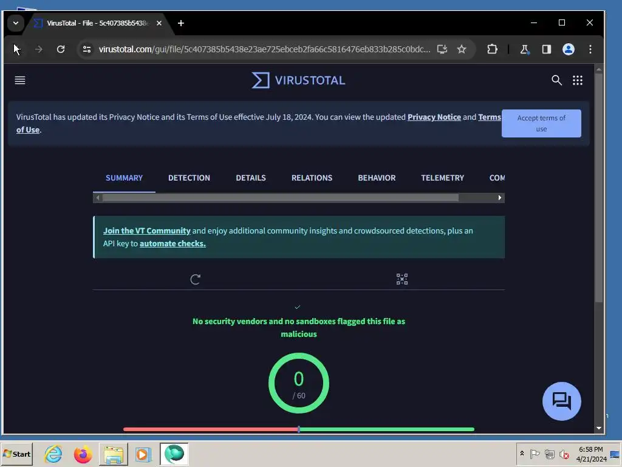Open the Privacy Notice link
The height and width of the screenshot is (467, 622).
(434, 117)
